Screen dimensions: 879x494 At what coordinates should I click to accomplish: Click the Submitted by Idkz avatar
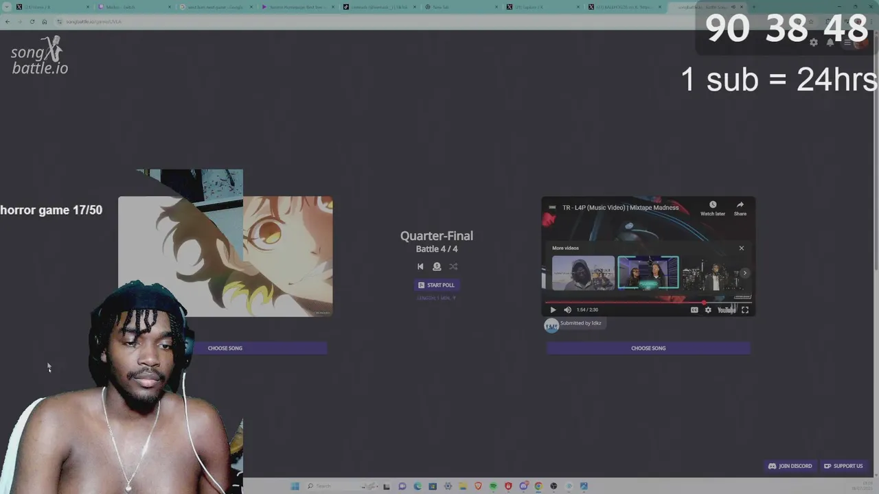coord(551,325)
